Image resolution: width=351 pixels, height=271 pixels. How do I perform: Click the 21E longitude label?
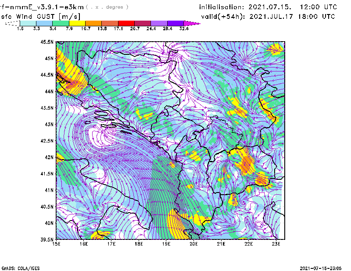click(x=221, y=244)
